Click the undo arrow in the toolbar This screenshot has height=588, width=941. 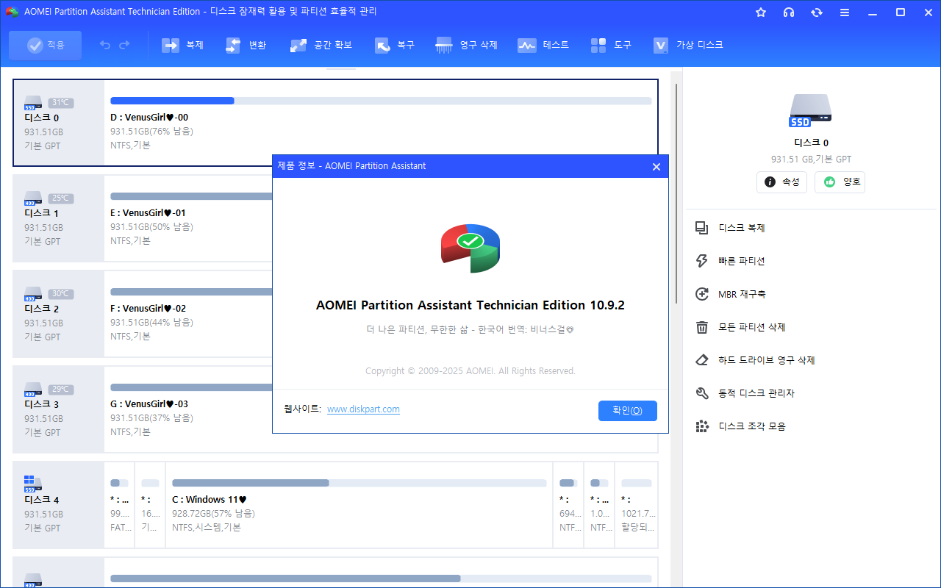pyautogui.click(x=105, y=46)
